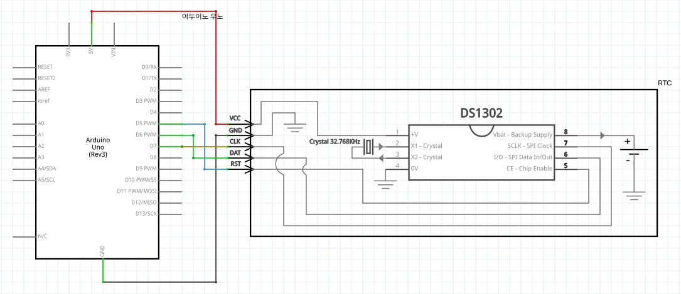The width and height of the screenshot is (681, 294).
Task: Click the RTC module GND pin
Action: coord(241,135)
